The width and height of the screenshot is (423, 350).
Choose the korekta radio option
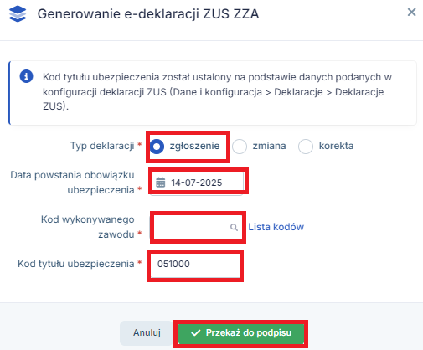pyautogui.click(x=306, y=147)
